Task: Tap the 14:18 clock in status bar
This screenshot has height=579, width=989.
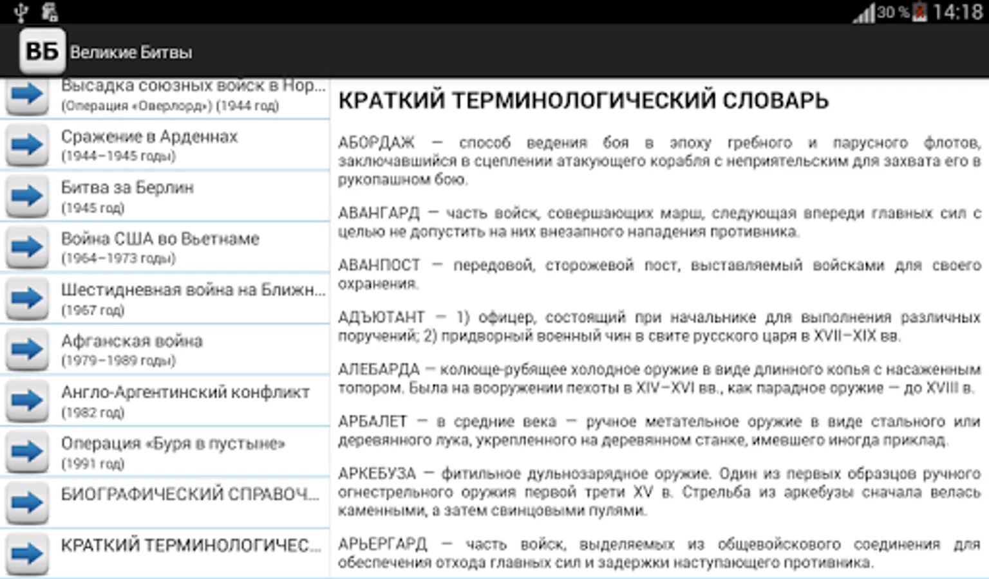Action: click(x=957, y=12)
